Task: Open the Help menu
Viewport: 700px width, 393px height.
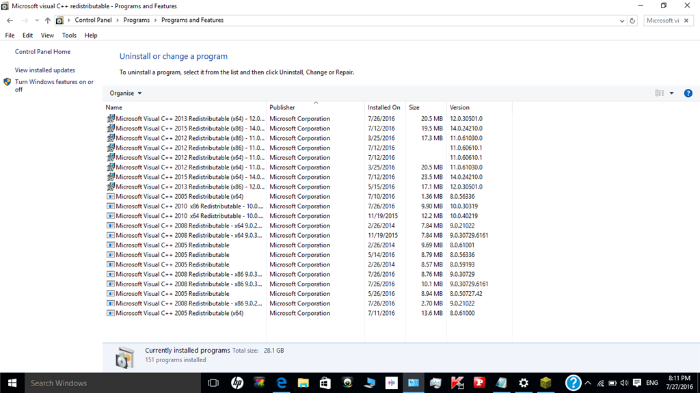Action: pyautogui.click(x=91, y=36)
